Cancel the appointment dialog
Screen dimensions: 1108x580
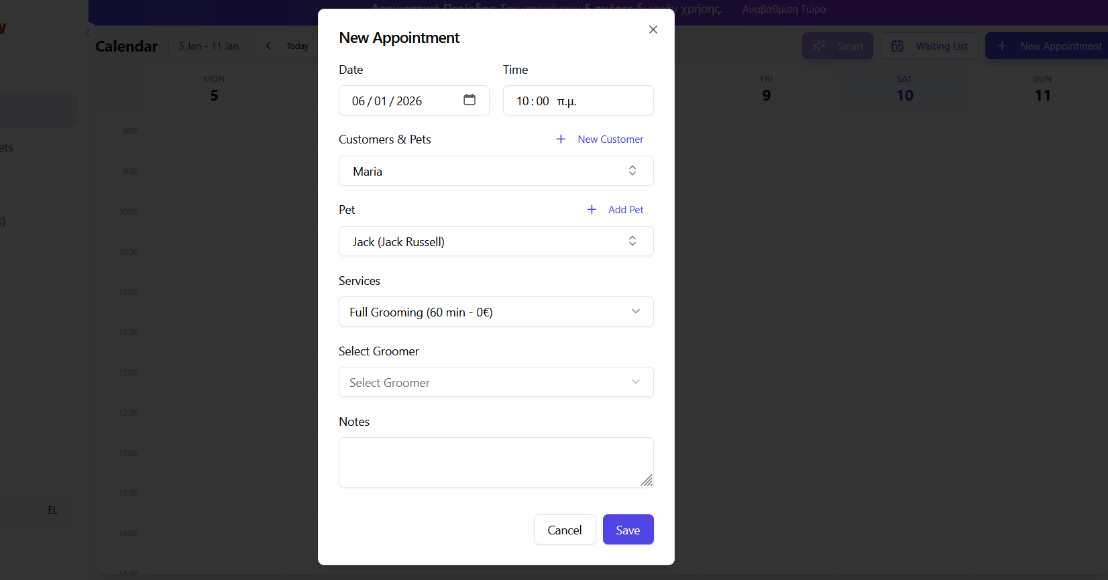[x=565, y=529]
